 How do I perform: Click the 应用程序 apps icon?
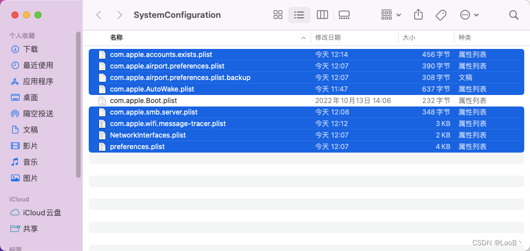click(x=15, y=81)
